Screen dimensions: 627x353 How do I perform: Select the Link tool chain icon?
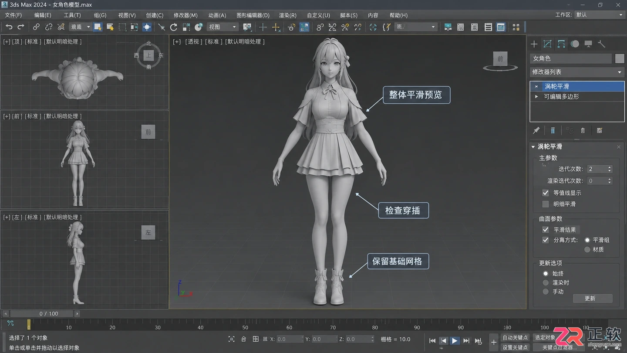click(37, 27)
